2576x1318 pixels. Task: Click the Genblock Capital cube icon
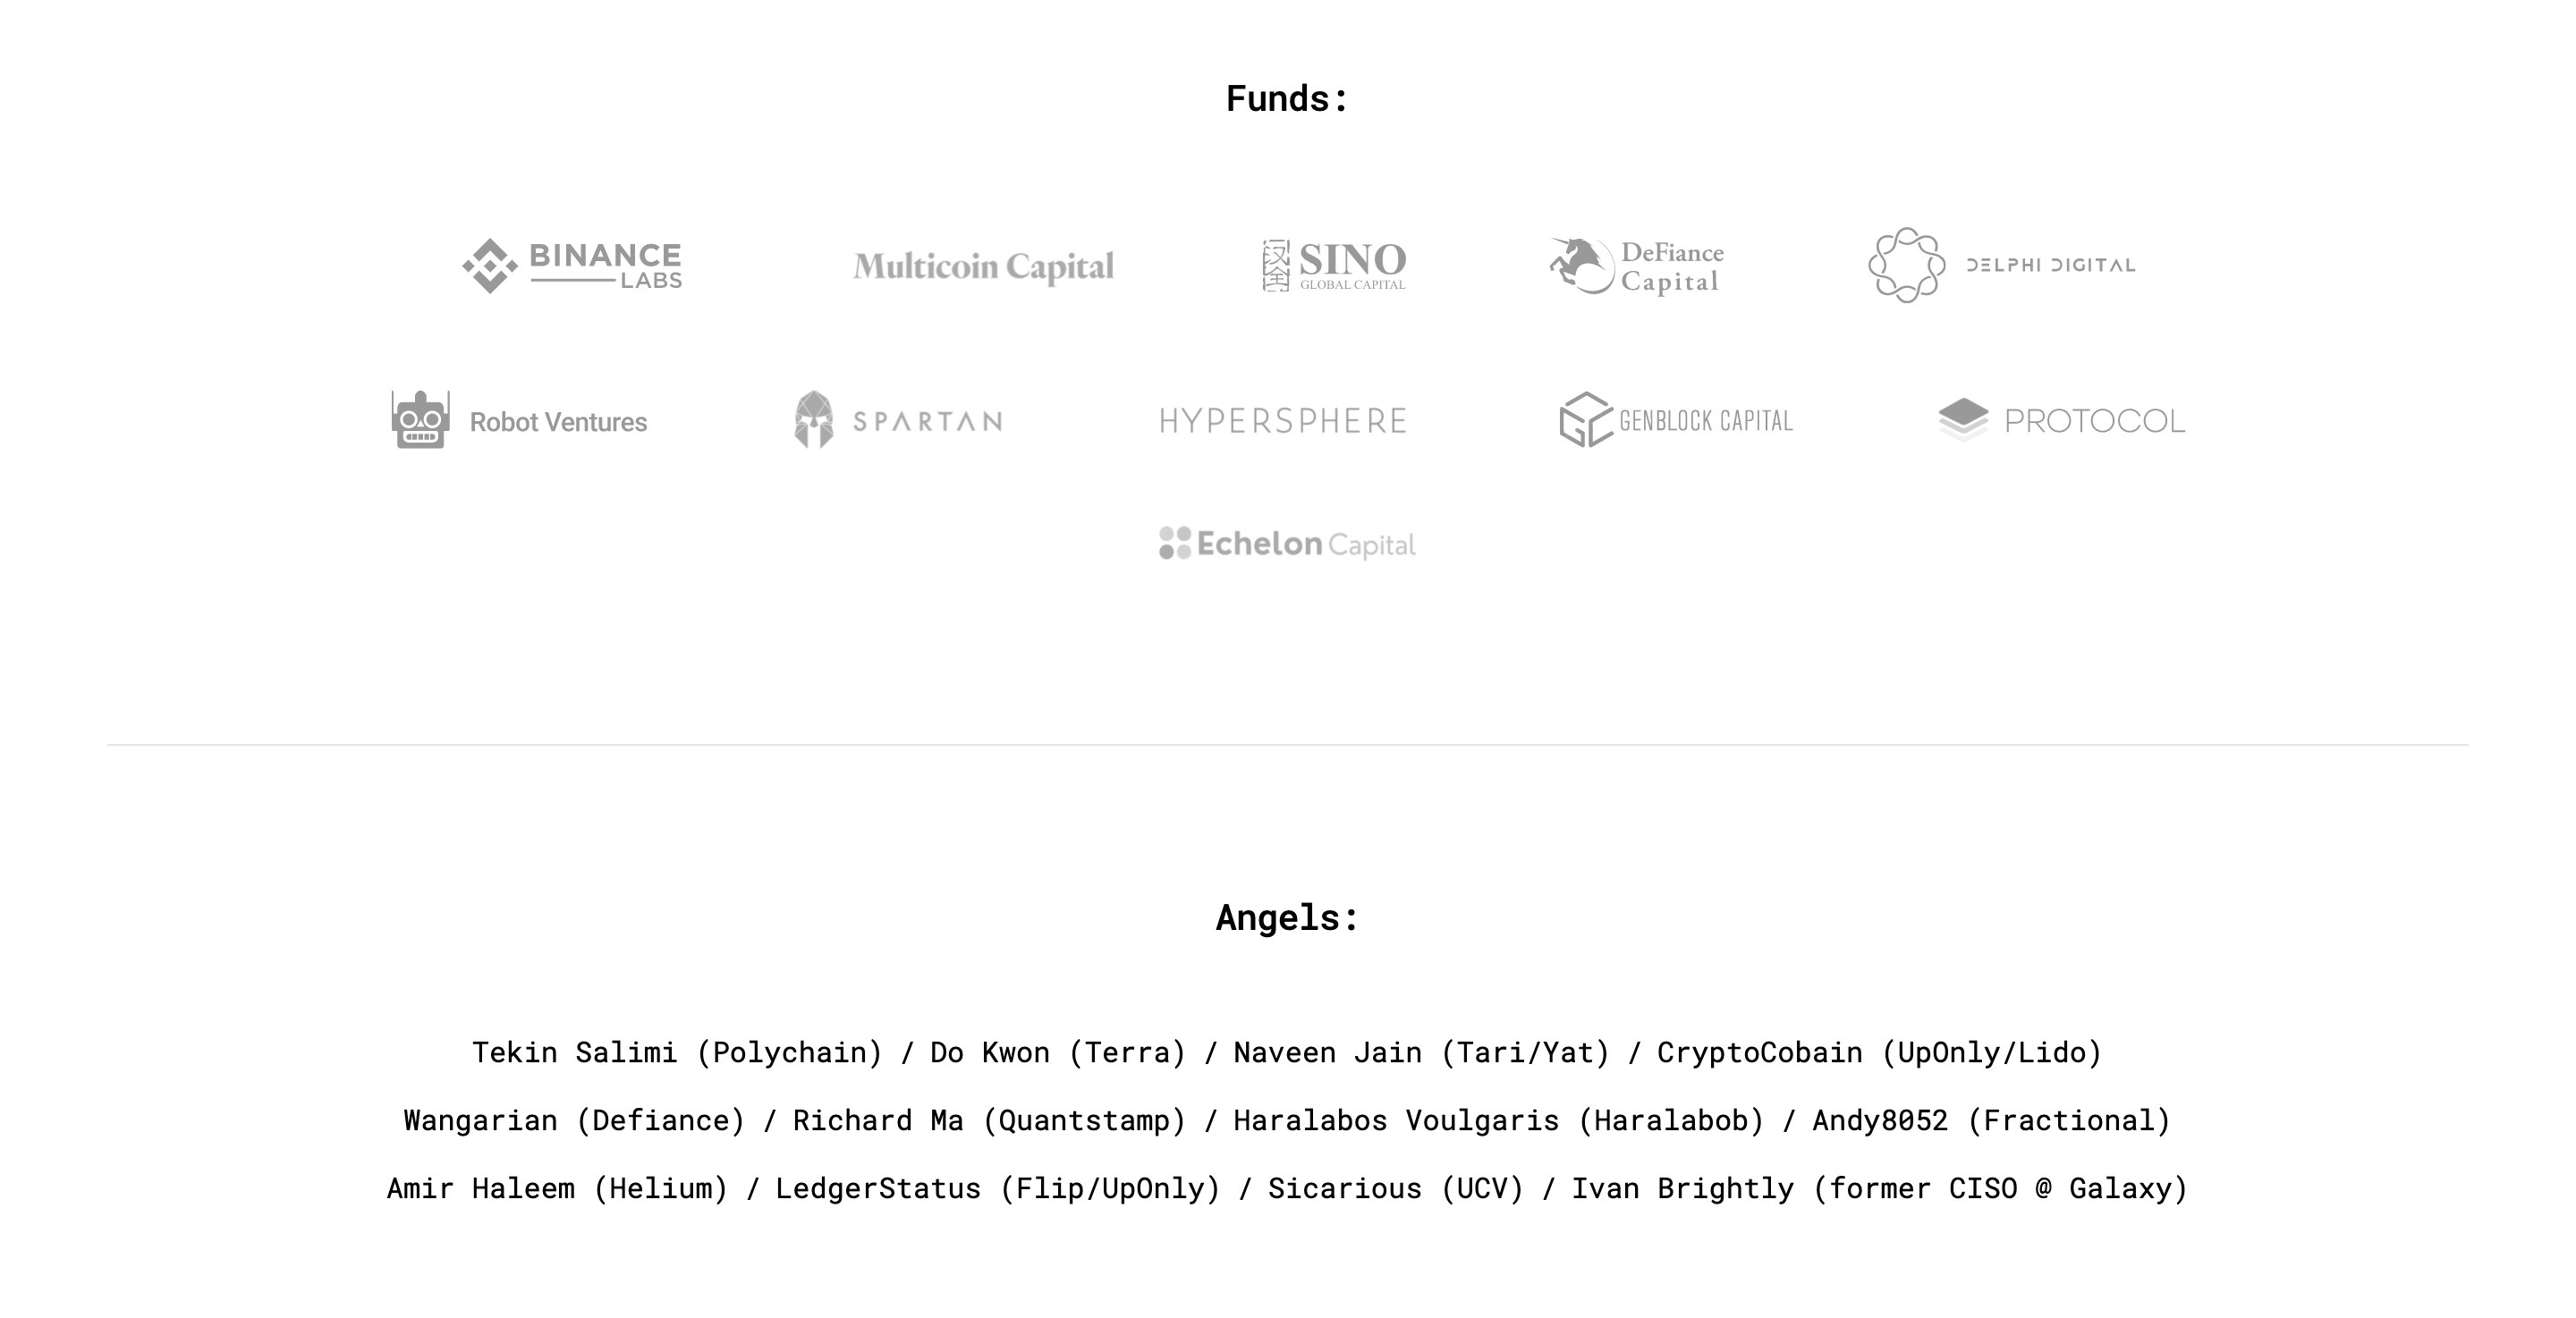(1585, 420)
